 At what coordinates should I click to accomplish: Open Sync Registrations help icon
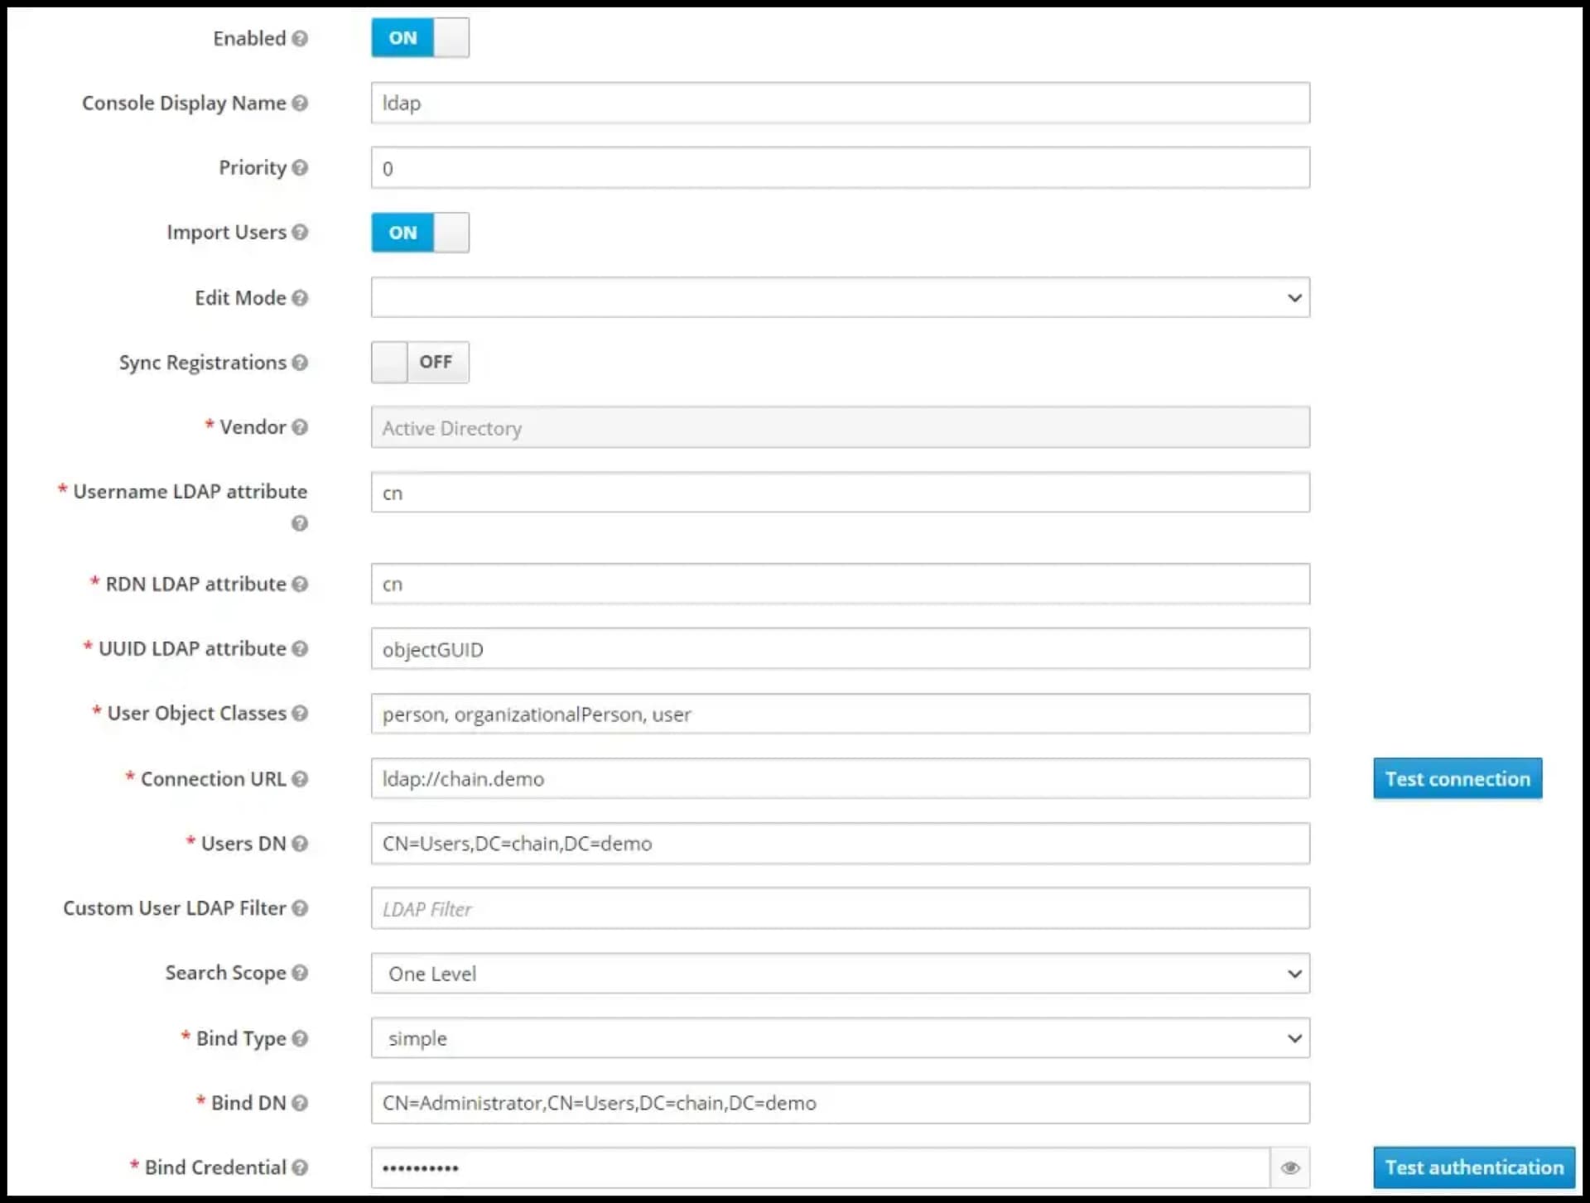[x=300, y=362]
